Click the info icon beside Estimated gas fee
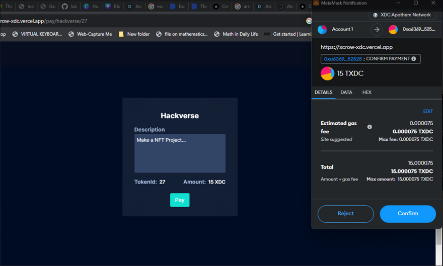443x266 pixels. click(370, 127)
